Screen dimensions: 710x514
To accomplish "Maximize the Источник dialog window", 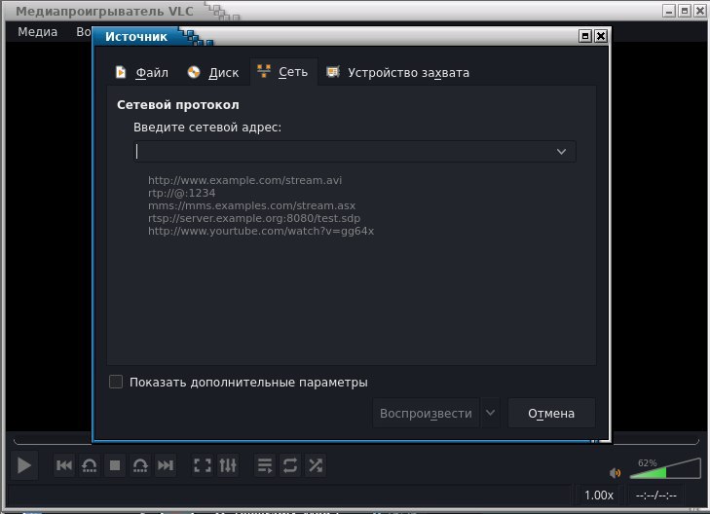I will coord(585,36).
